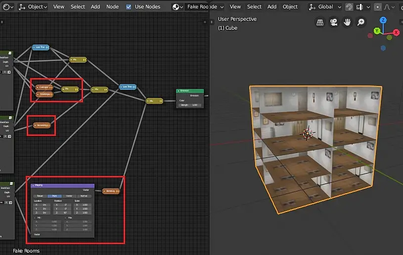403x255 pixels.
Task: Click the Emission node Strength slider field
Action: pyautogui.click(x=190, y=105)
